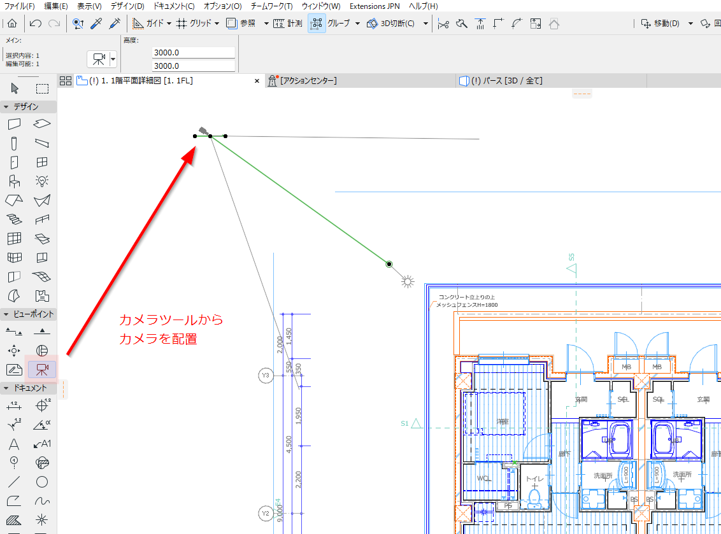
Task: Click the Home toolbar icon
Action: tap(12, 23)
